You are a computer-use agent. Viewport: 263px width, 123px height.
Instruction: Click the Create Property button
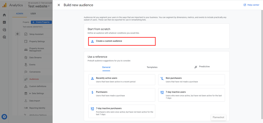coord(41,22)
